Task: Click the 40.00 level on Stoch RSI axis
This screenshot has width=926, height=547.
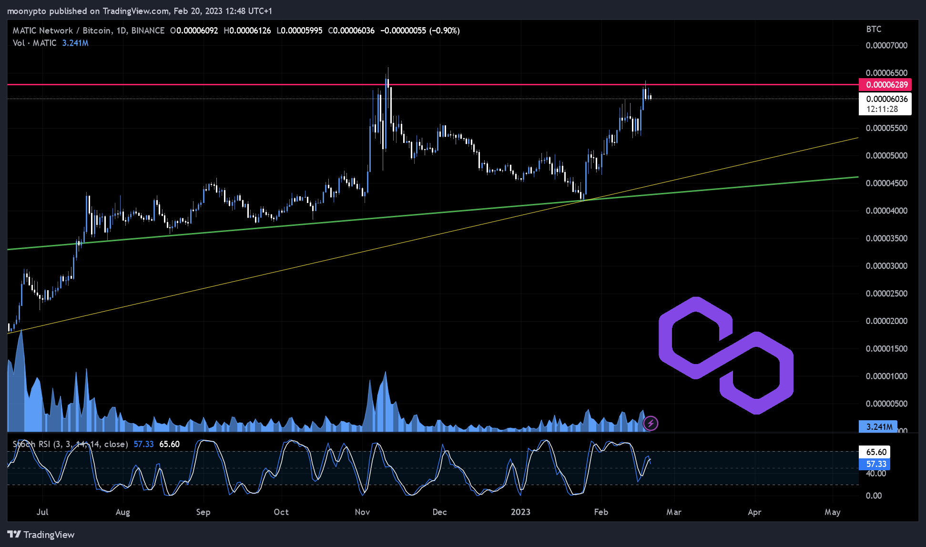Action: (876, 473)
